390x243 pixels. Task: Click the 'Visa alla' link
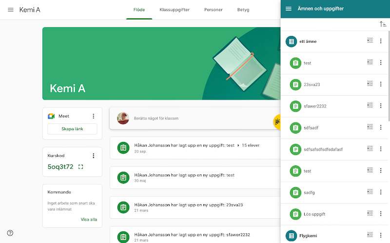tap(89, 220)
